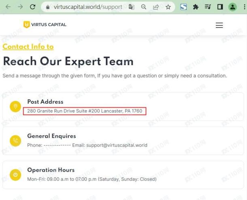The image size is (247, 200).
Task: Open the green profile avatar
Action: point(232,7)
